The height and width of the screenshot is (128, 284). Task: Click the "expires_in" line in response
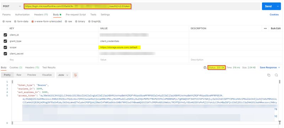pyautogui.click(x=30, y=89)
